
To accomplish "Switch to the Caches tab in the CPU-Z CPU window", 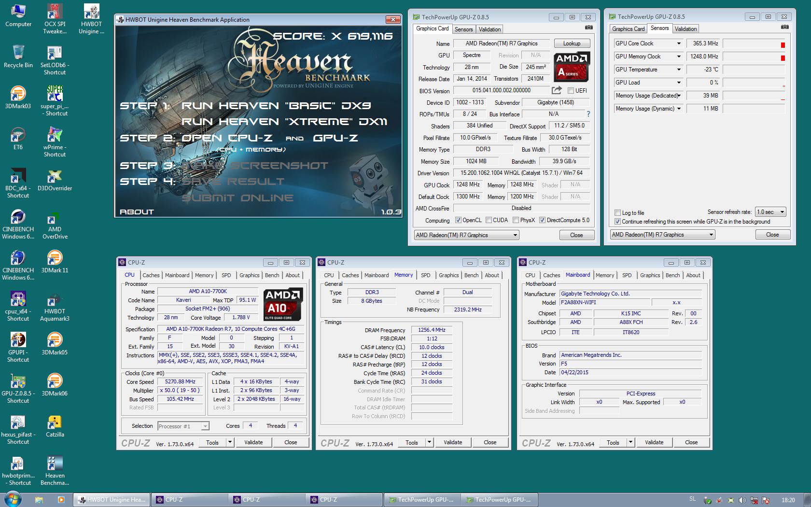I will pos(151,275).
